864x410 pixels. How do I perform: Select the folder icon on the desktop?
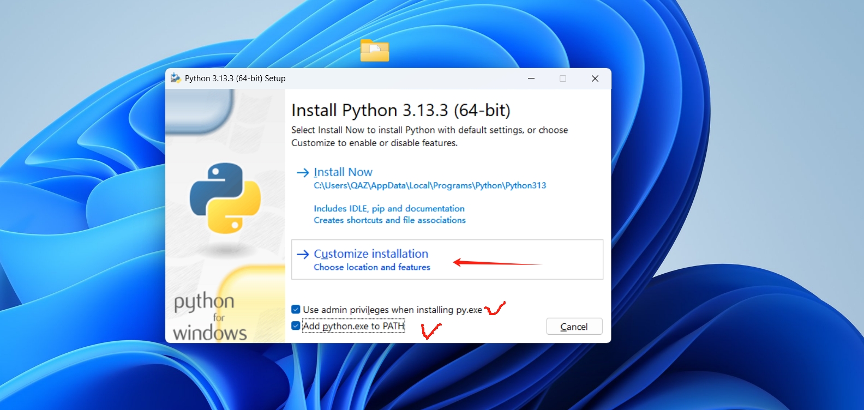click(375, 51)
